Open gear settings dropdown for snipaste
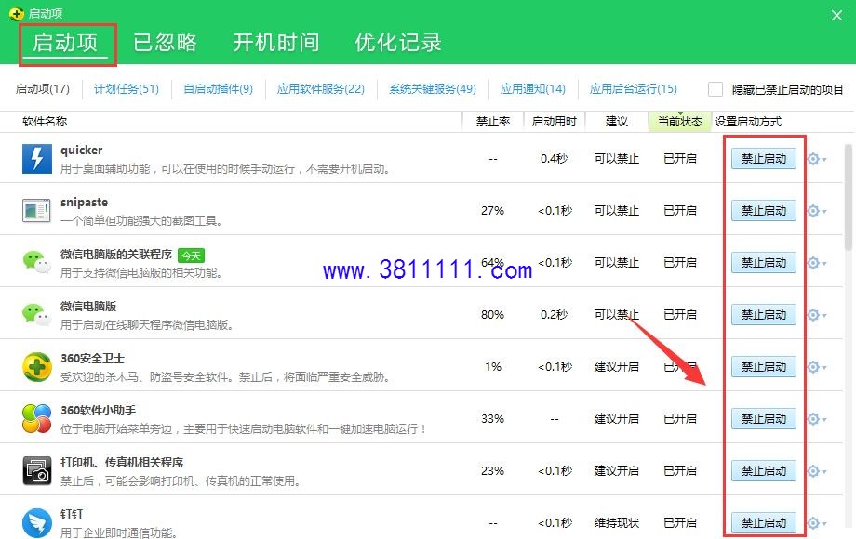856x539 pixels. tap(817, 210)
